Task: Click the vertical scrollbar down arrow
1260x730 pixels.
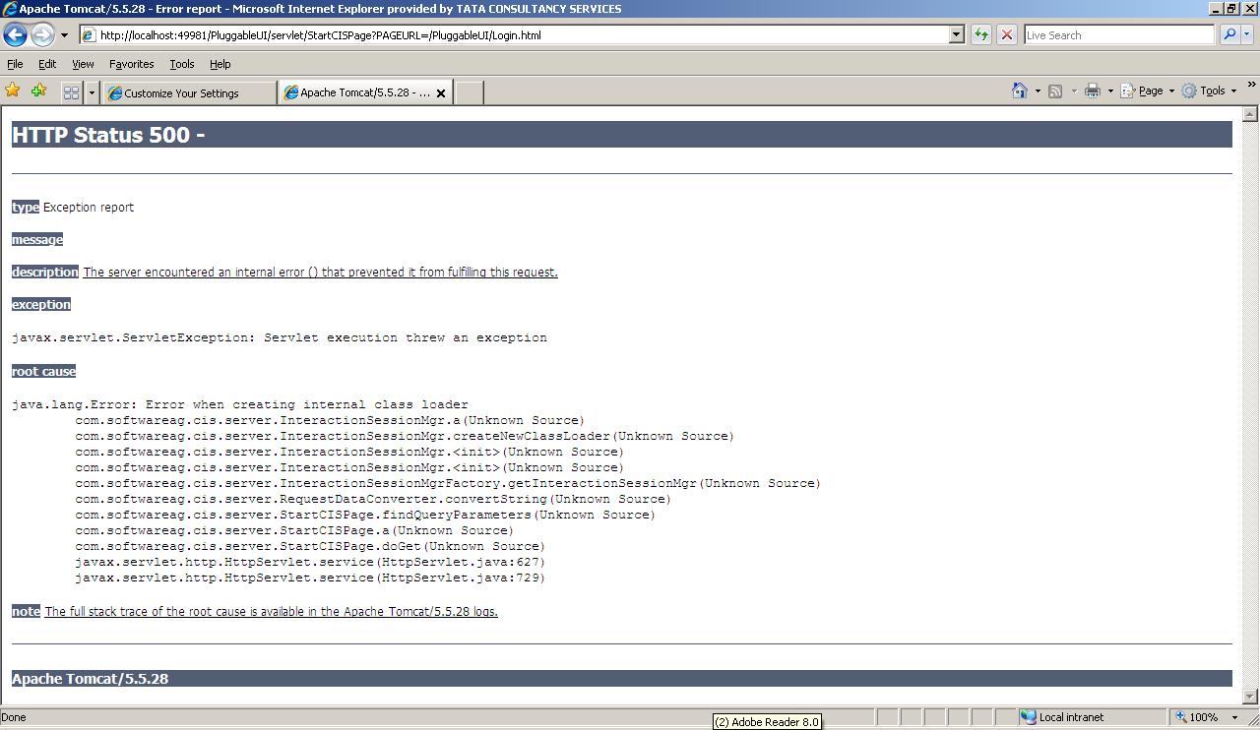Action: click(x=1251, y=697)
